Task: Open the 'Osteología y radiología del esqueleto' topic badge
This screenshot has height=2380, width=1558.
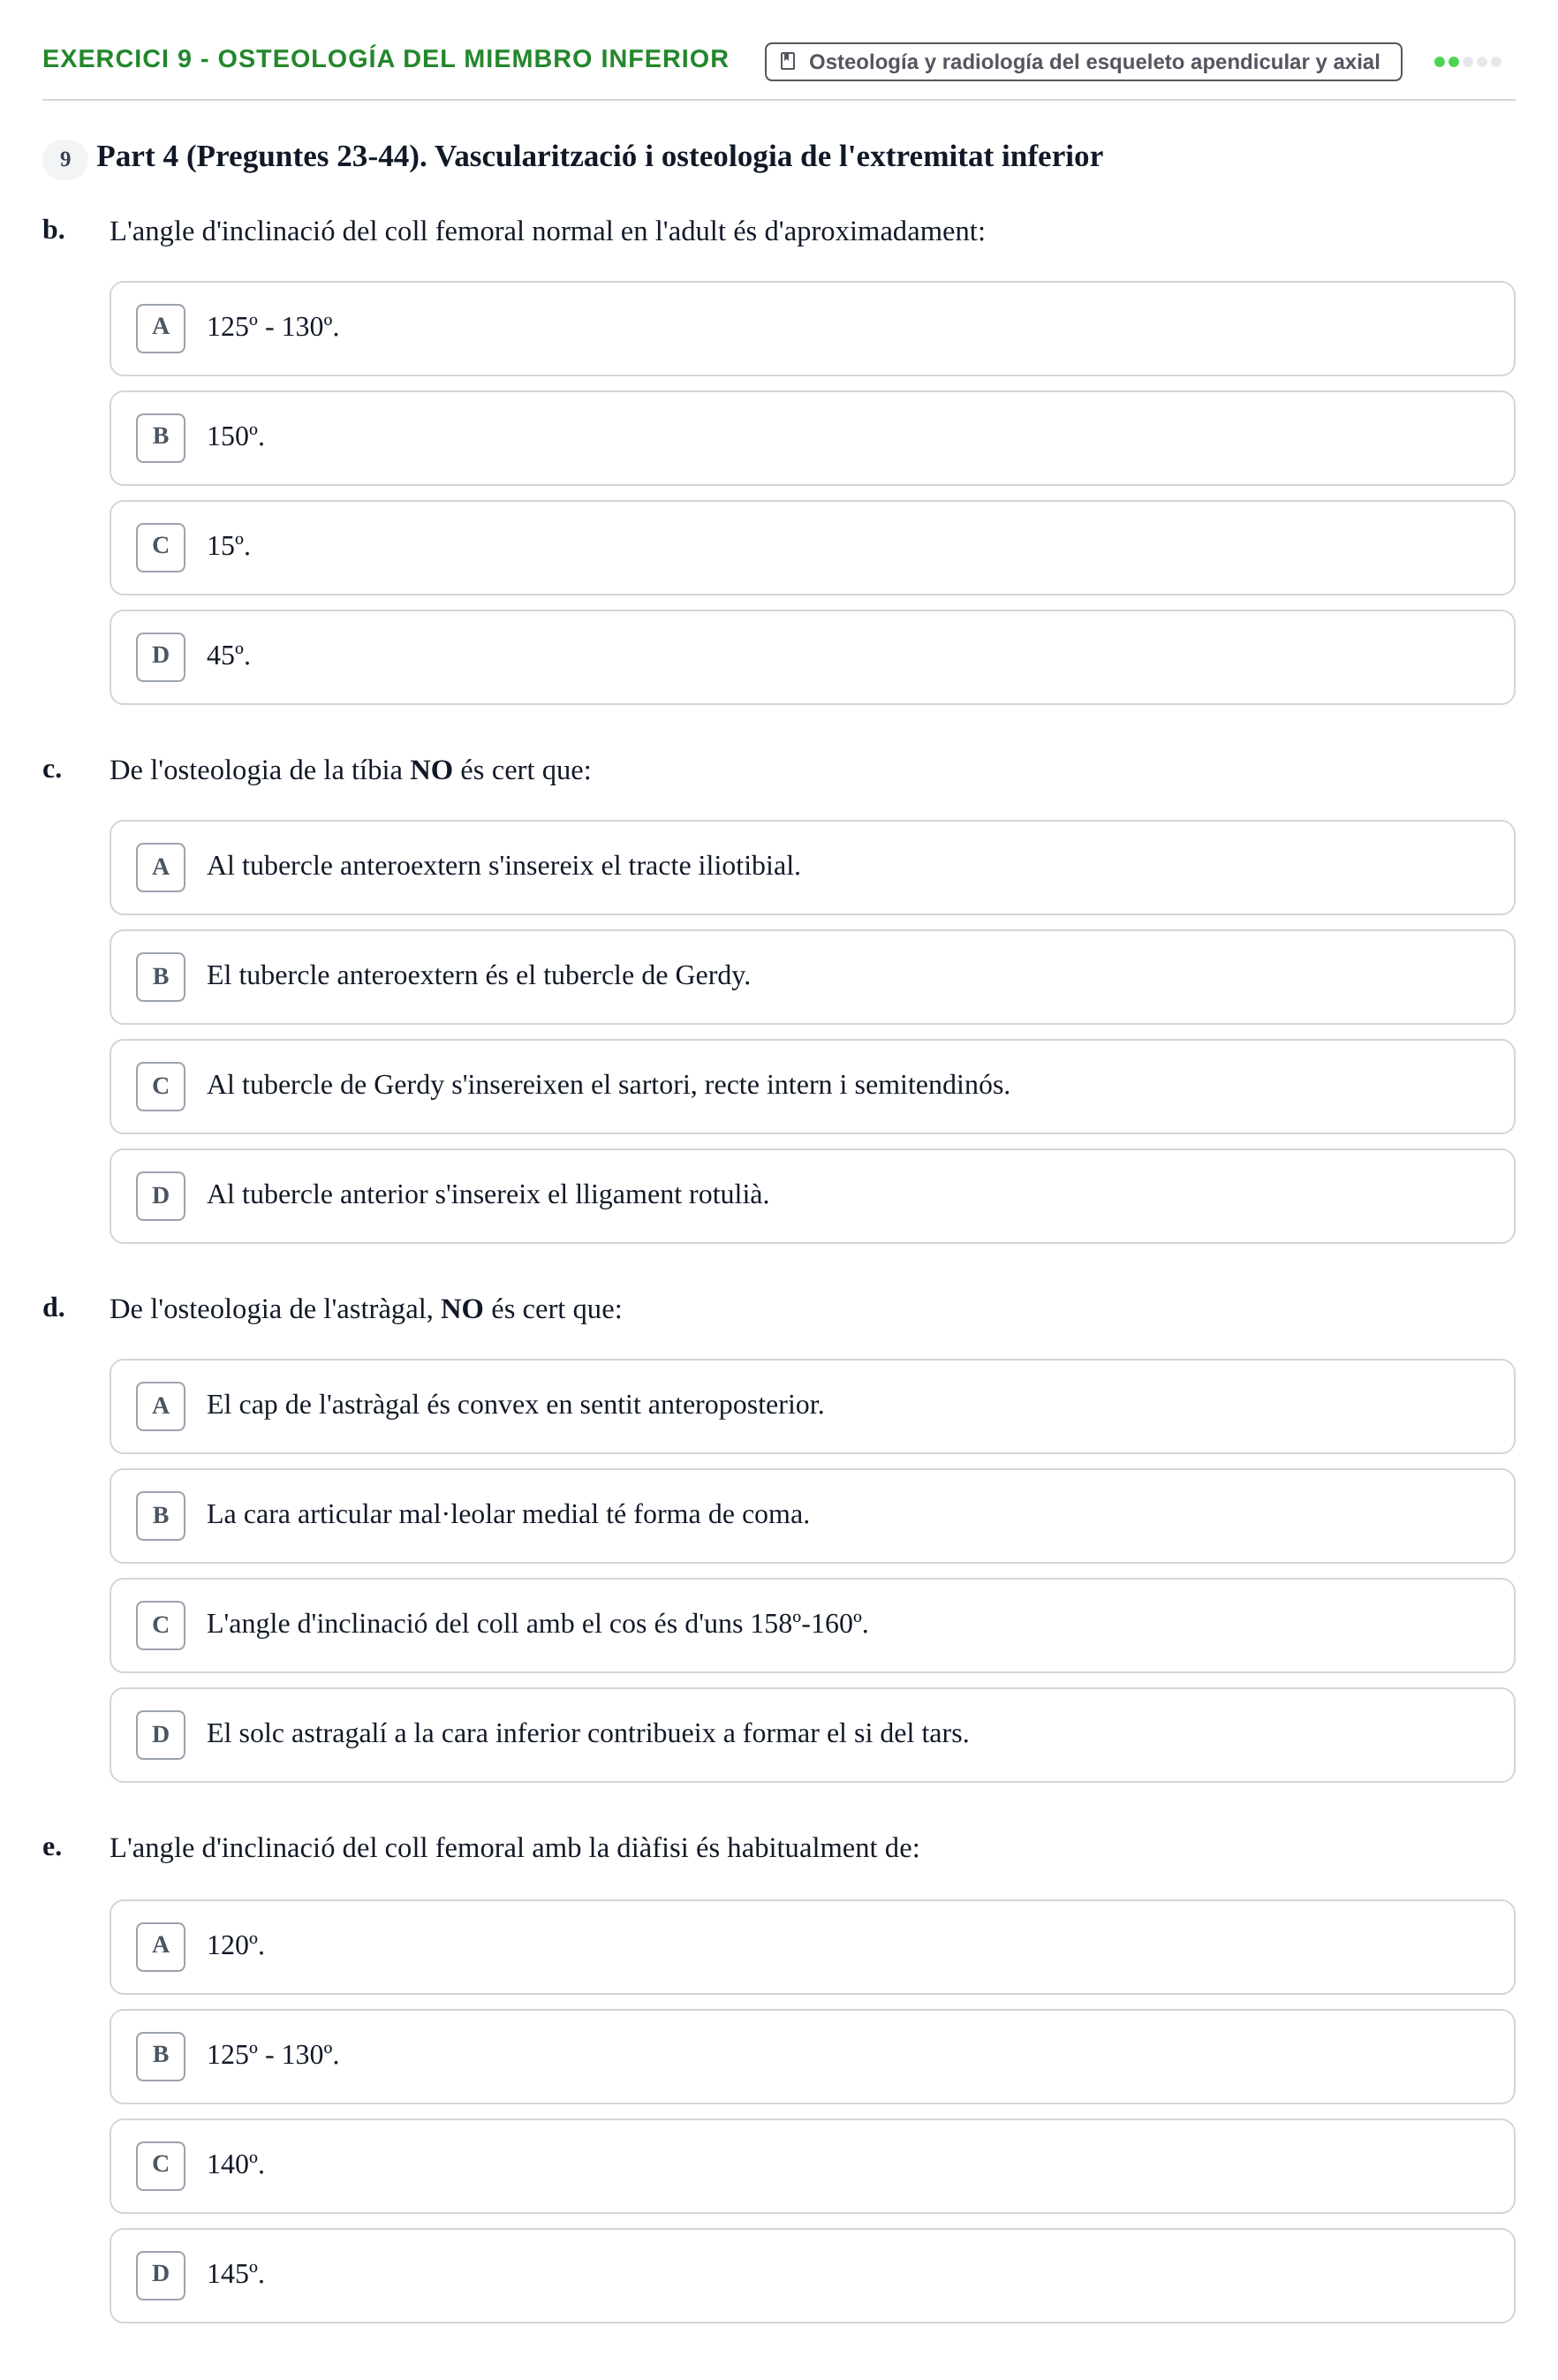Action: (1082, 62)
